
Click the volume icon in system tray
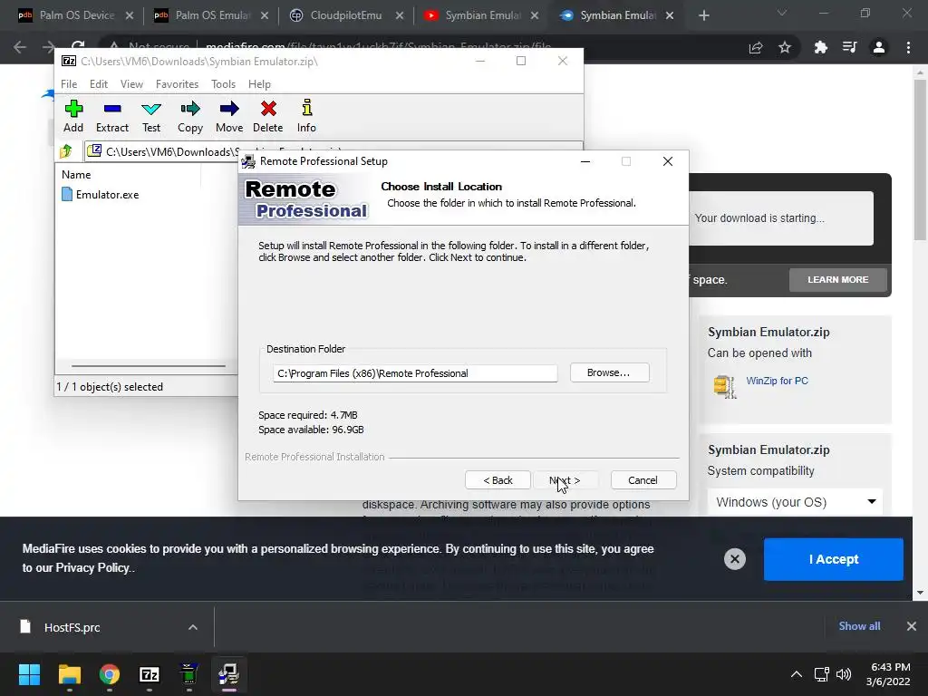(844, 674)
